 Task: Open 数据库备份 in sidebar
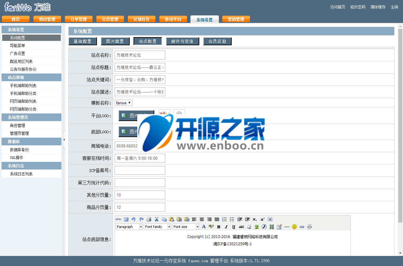(x=31, y=150)
